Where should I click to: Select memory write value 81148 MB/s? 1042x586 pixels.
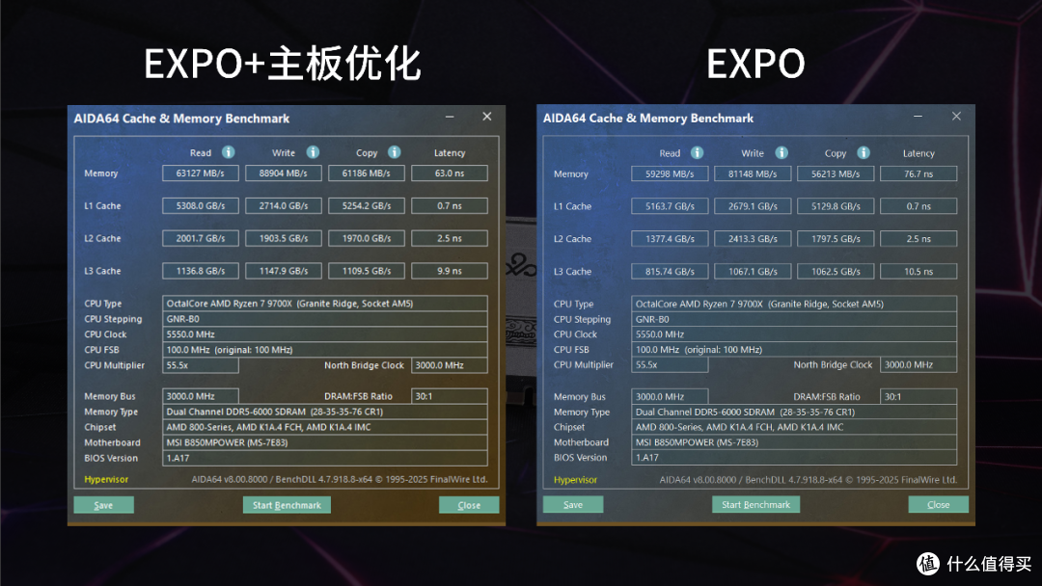pyautogui.click(x=753, y=173)
